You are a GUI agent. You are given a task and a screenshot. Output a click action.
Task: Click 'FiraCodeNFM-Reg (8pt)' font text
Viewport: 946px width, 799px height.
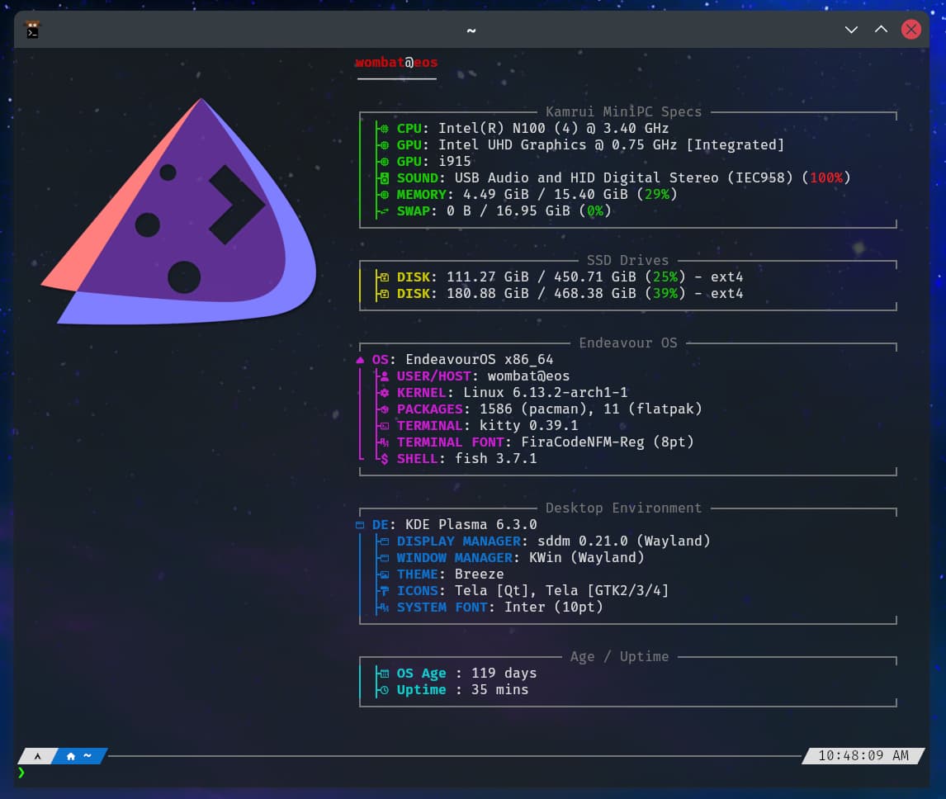pos(607,442)
